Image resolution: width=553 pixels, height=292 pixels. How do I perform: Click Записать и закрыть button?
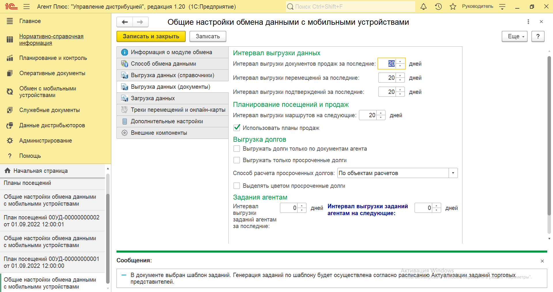(151, 36)
